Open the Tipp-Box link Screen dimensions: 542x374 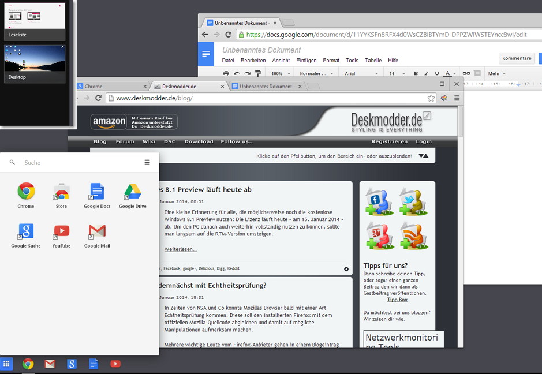[x=397, y=300]
